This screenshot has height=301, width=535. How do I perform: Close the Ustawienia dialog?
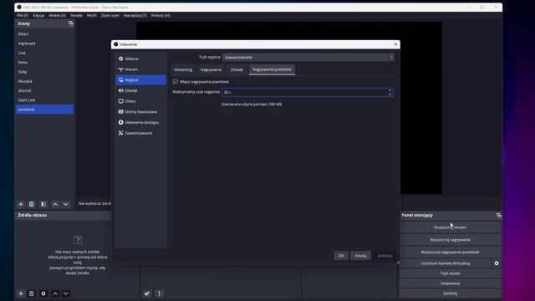click(395, 44)
